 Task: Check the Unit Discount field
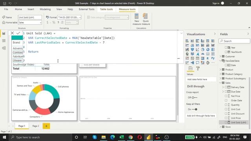[x=226, y=114]
